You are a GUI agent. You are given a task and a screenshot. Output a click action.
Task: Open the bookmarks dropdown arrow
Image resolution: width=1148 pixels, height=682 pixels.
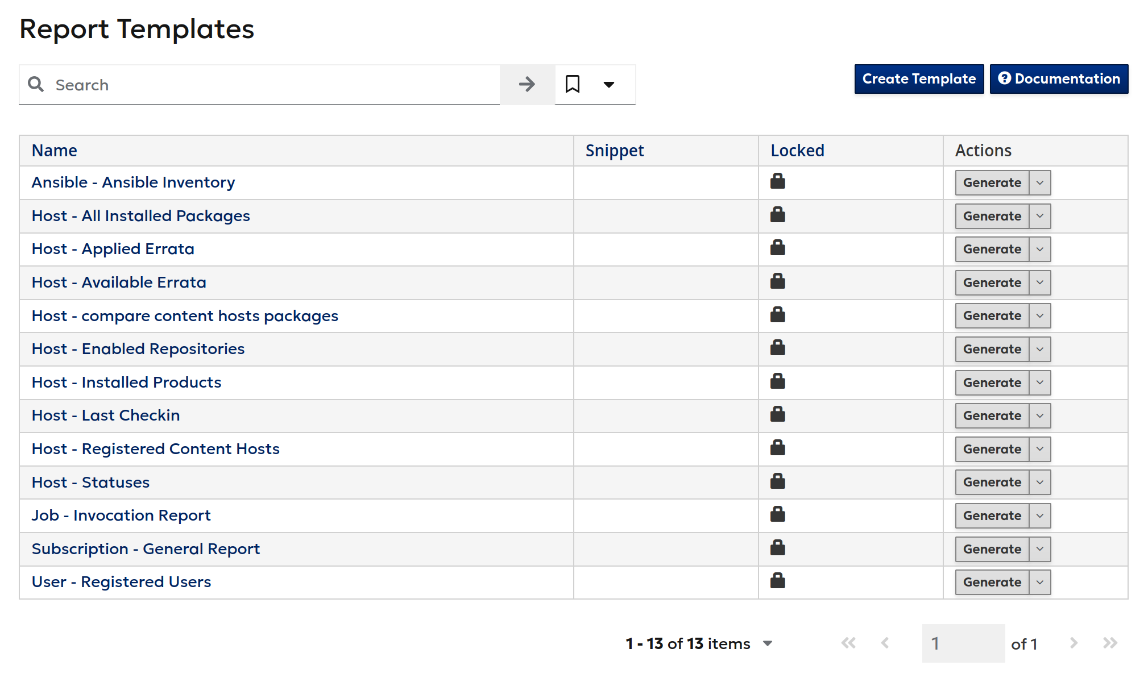point(608,84)
